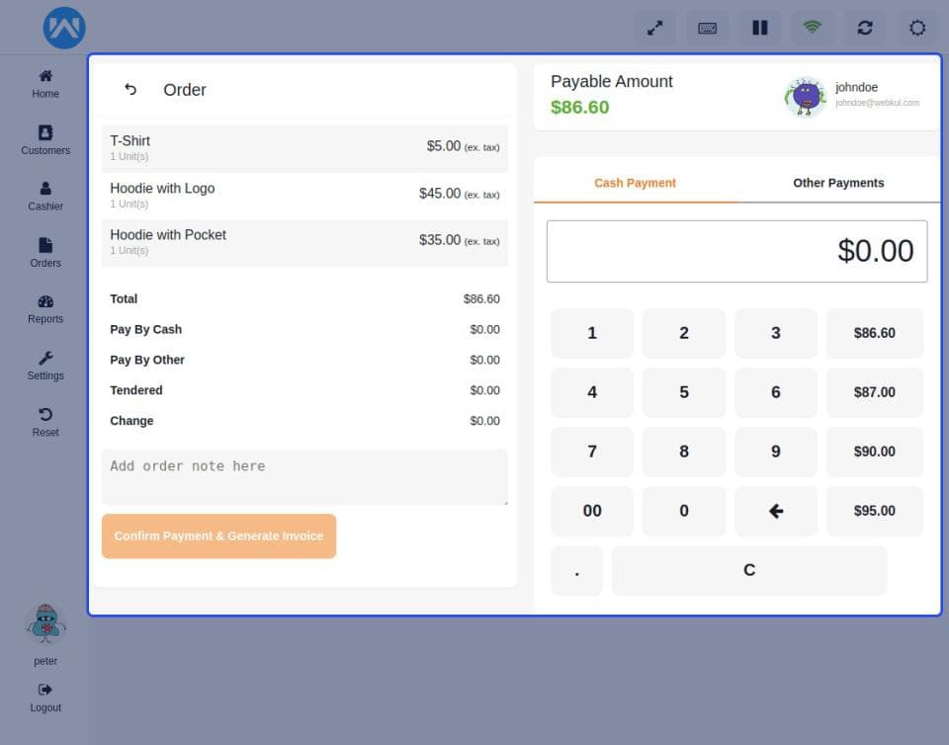
Task: Select the $86.60 quick amount button
Action: (875, 333)
